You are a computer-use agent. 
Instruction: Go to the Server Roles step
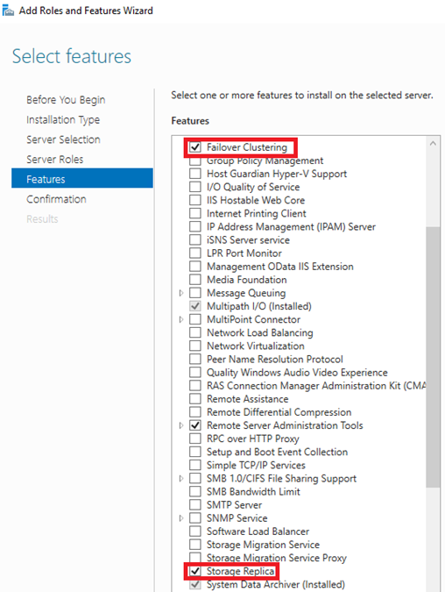coord(54,160)
